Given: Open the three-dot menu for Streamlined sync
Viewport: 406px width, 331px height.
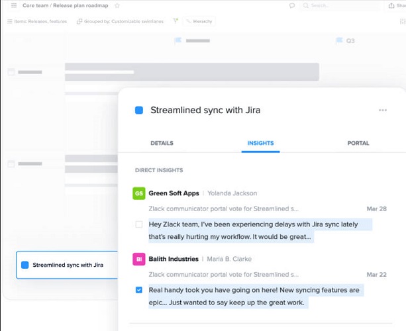Looking at the screenshot, I should pos(383,111).
